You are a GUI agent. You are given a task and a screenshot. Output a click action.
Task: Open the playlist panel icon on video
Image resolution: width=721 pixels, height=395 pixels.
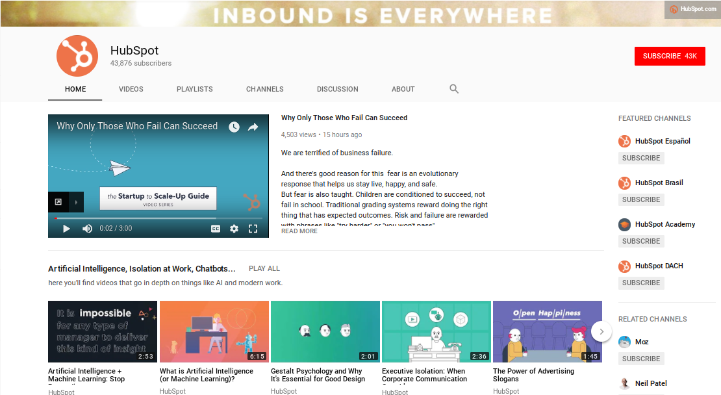tap(58, 202)
